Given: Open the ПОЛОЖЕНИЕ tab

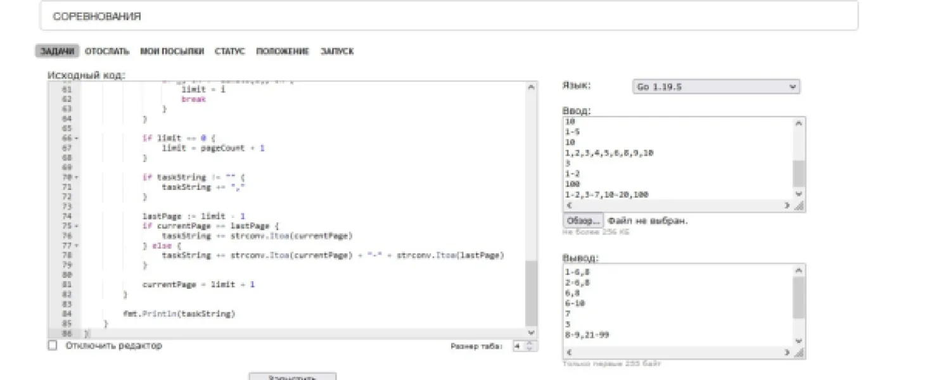Looking at the screenshot, I should [x=283, y=51].
